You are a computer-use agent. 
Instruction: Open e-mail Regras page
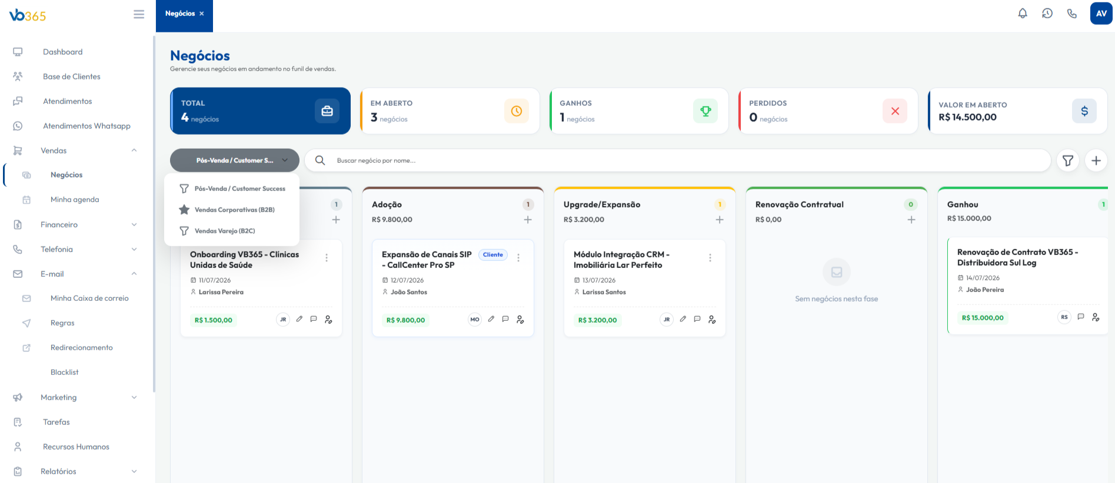tap(62, 323)
